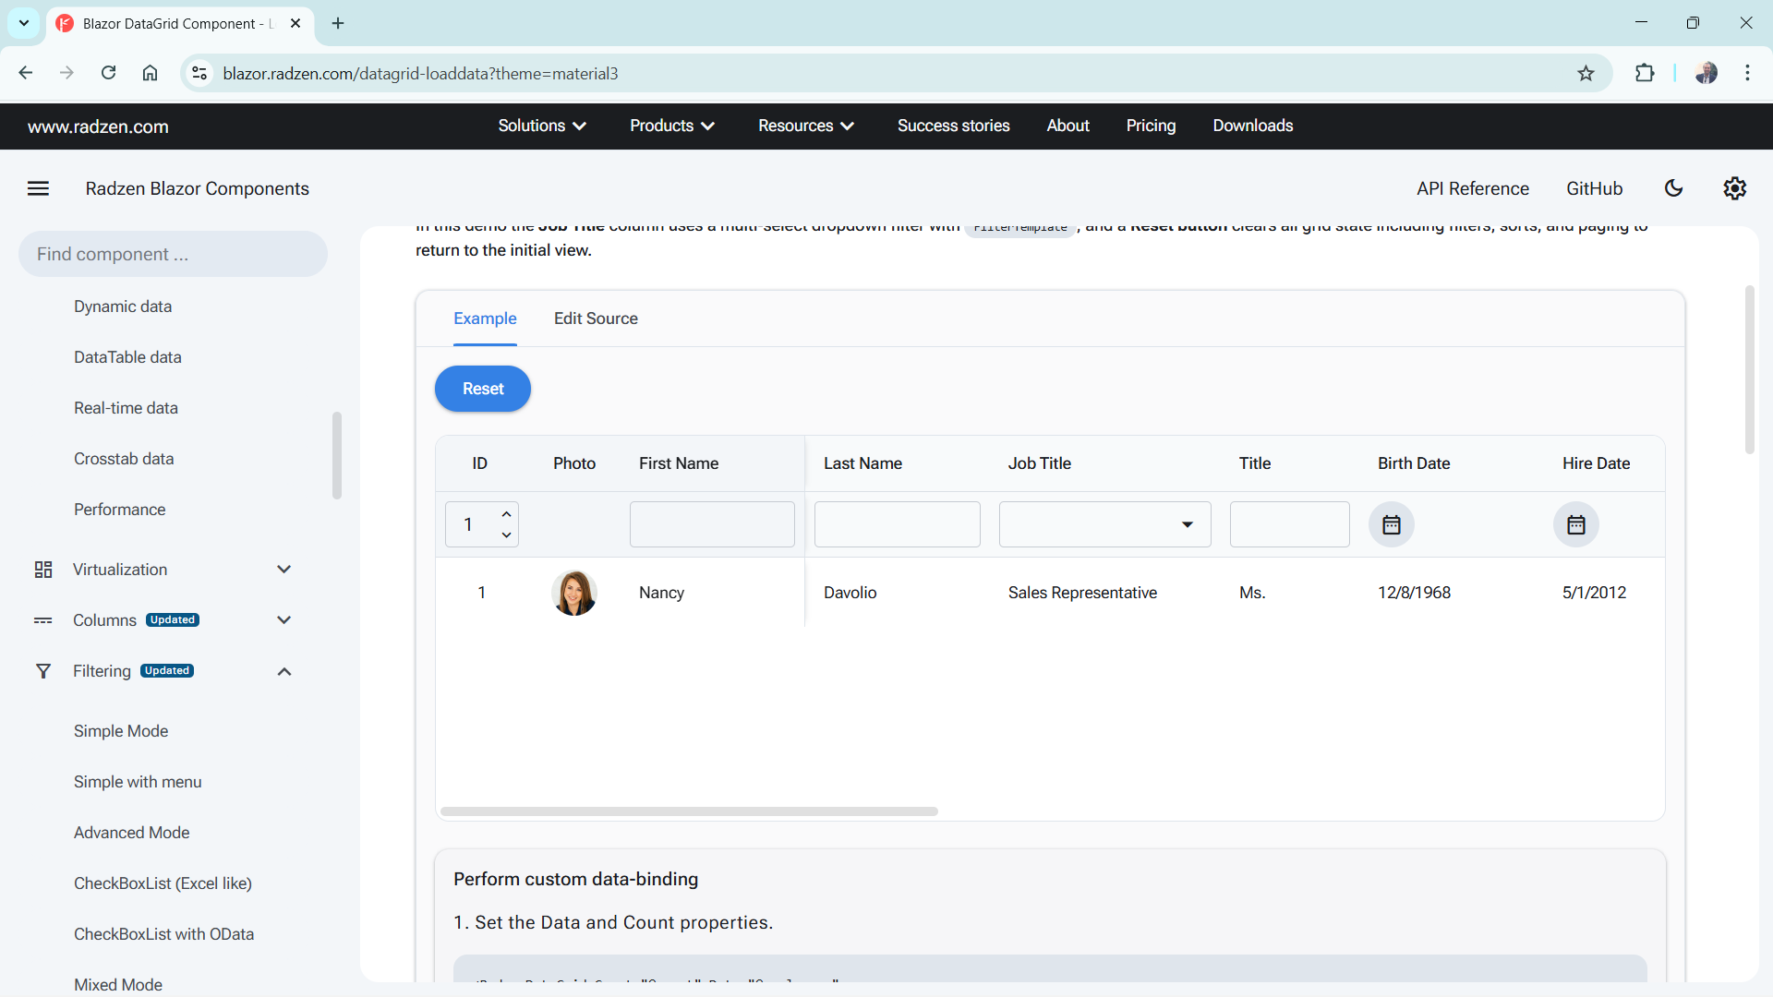Open the hamburger sidebar menu
This screenshot has width=1773, height=997.
[38, 188]
